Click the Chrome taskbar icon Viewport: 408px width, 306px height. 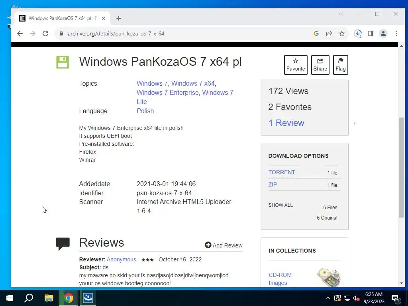(69, 298)
